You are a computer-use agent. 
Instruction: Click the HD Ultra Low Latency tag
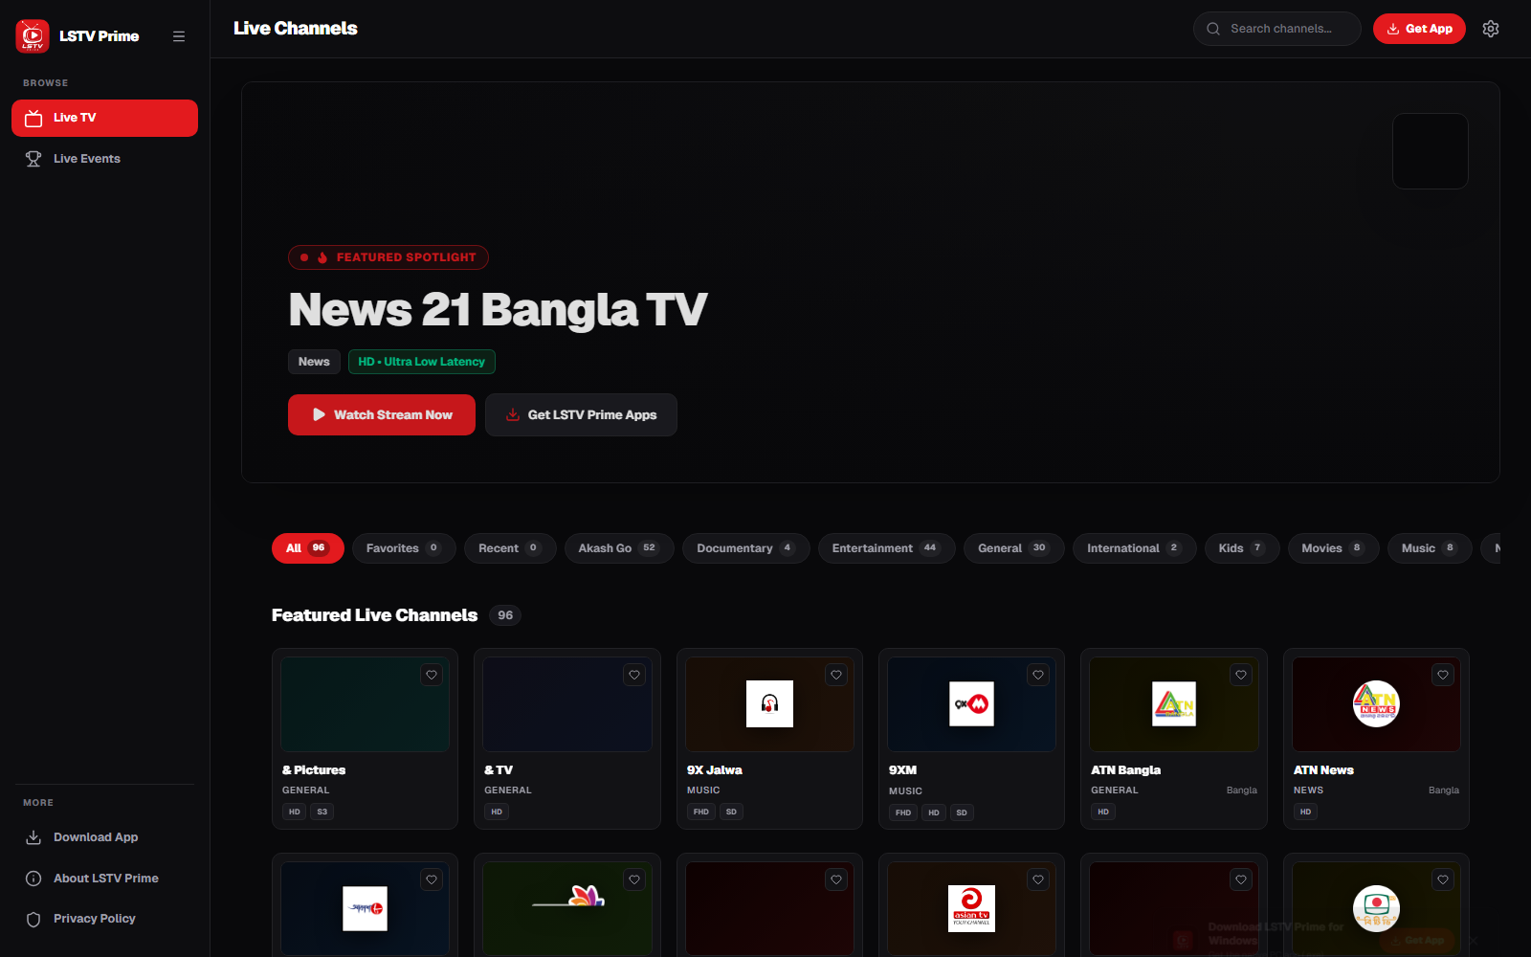[x=422, y=362]
